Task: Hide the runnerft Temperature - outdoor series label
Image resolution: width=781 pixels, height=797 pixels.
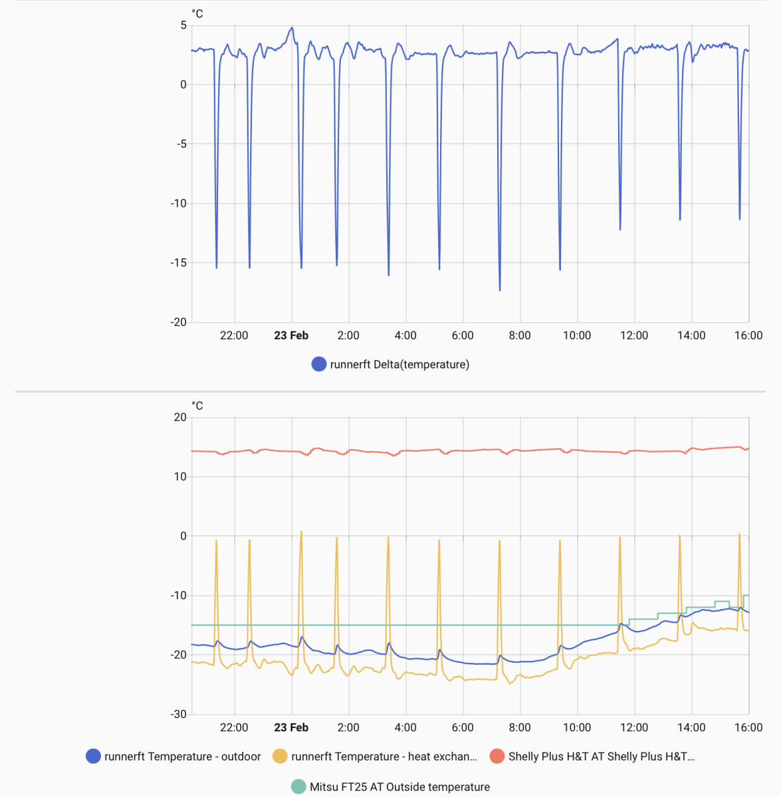Action: point(183,756)
